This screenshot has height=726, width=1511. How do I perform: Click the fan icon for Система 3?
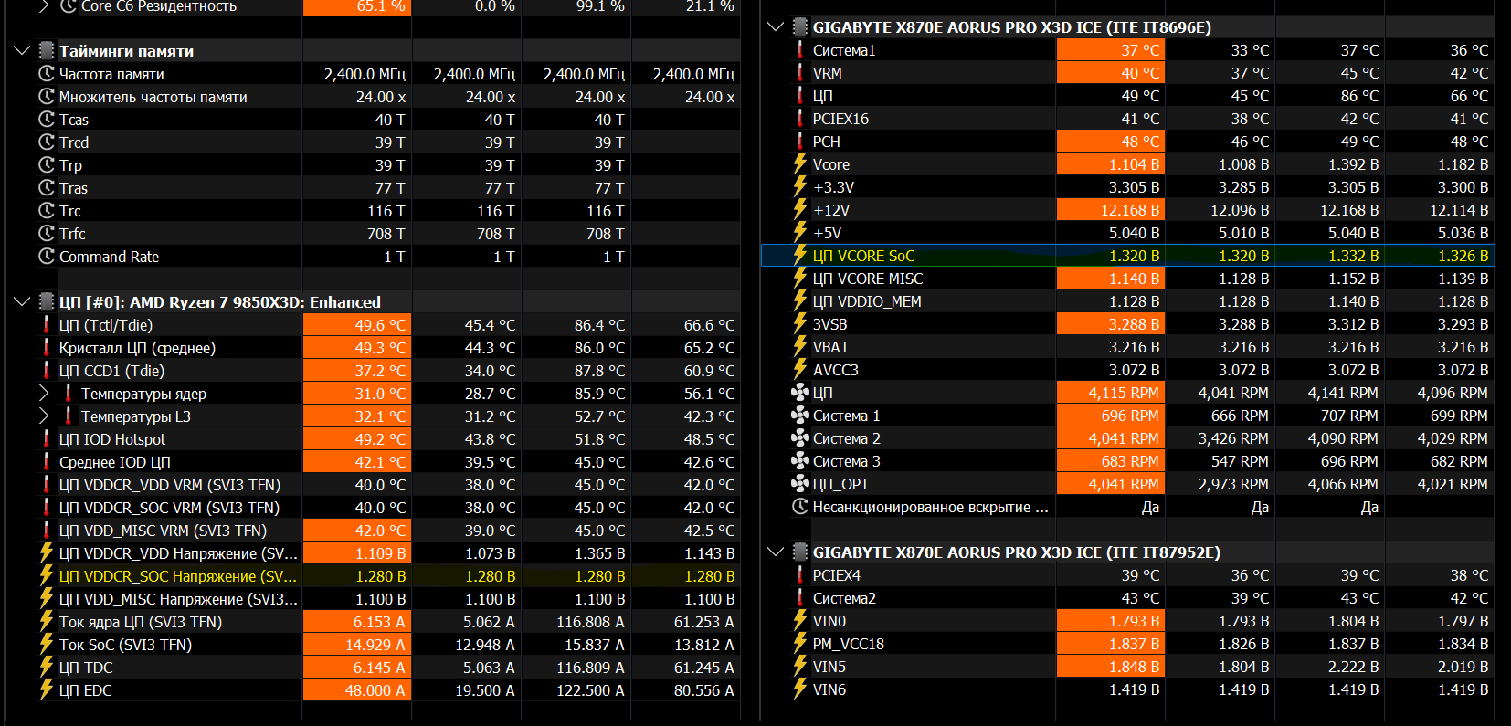(x=800, y=461)
